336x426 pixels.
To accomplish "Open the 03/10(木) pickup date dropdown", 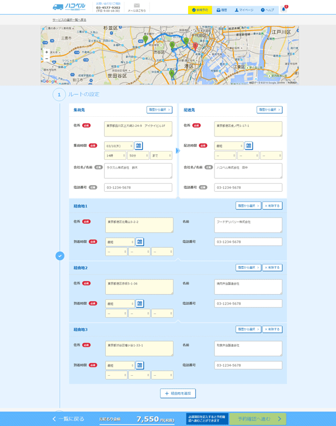I will [x=119, y=145].
